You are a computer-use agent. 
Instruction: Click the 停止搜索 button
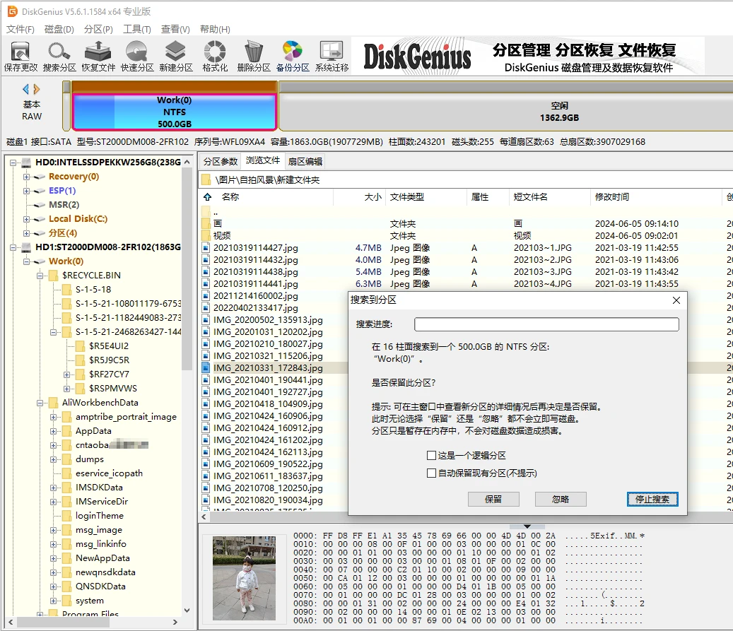pos(652,499)
